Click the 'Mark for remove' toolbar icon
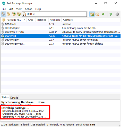Image resolution: width=121 pixels, height=127 pixels. click(x=97, y=14)
